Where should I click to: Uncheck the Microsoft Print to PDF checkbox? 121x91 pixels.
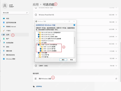[x=39, y=35]
